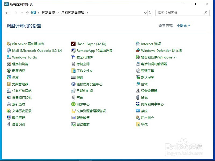Screen dimensions: 215x161
Task: Click the Back navigation arrow
Action: click(x=7, y=13)
